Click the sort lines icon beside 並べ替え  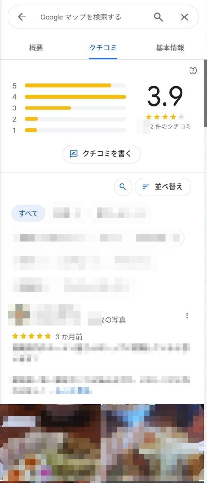146,187
